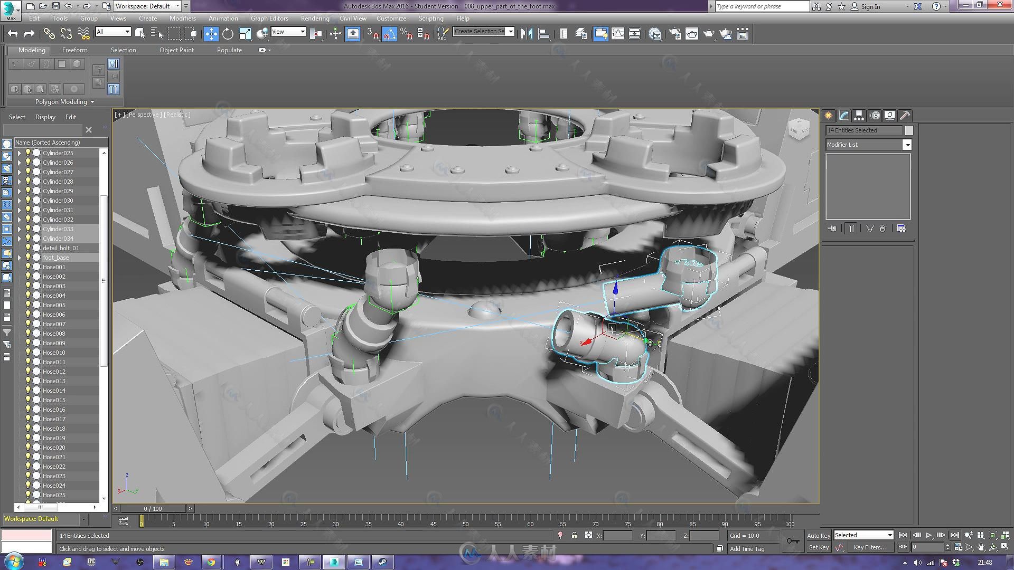Open the reference coordinate View dropdown

tap(288, 32)
